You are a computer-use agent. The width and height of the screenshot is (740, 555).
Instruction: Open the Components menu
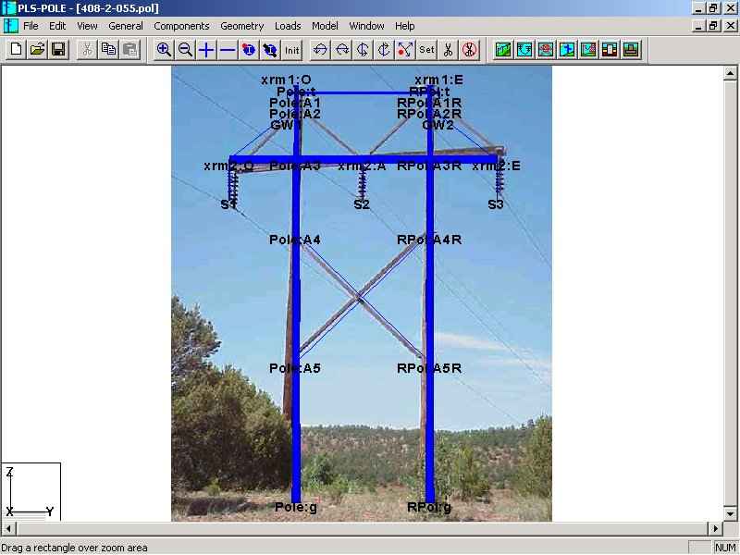pyautogui.click(x=181, y=26)
